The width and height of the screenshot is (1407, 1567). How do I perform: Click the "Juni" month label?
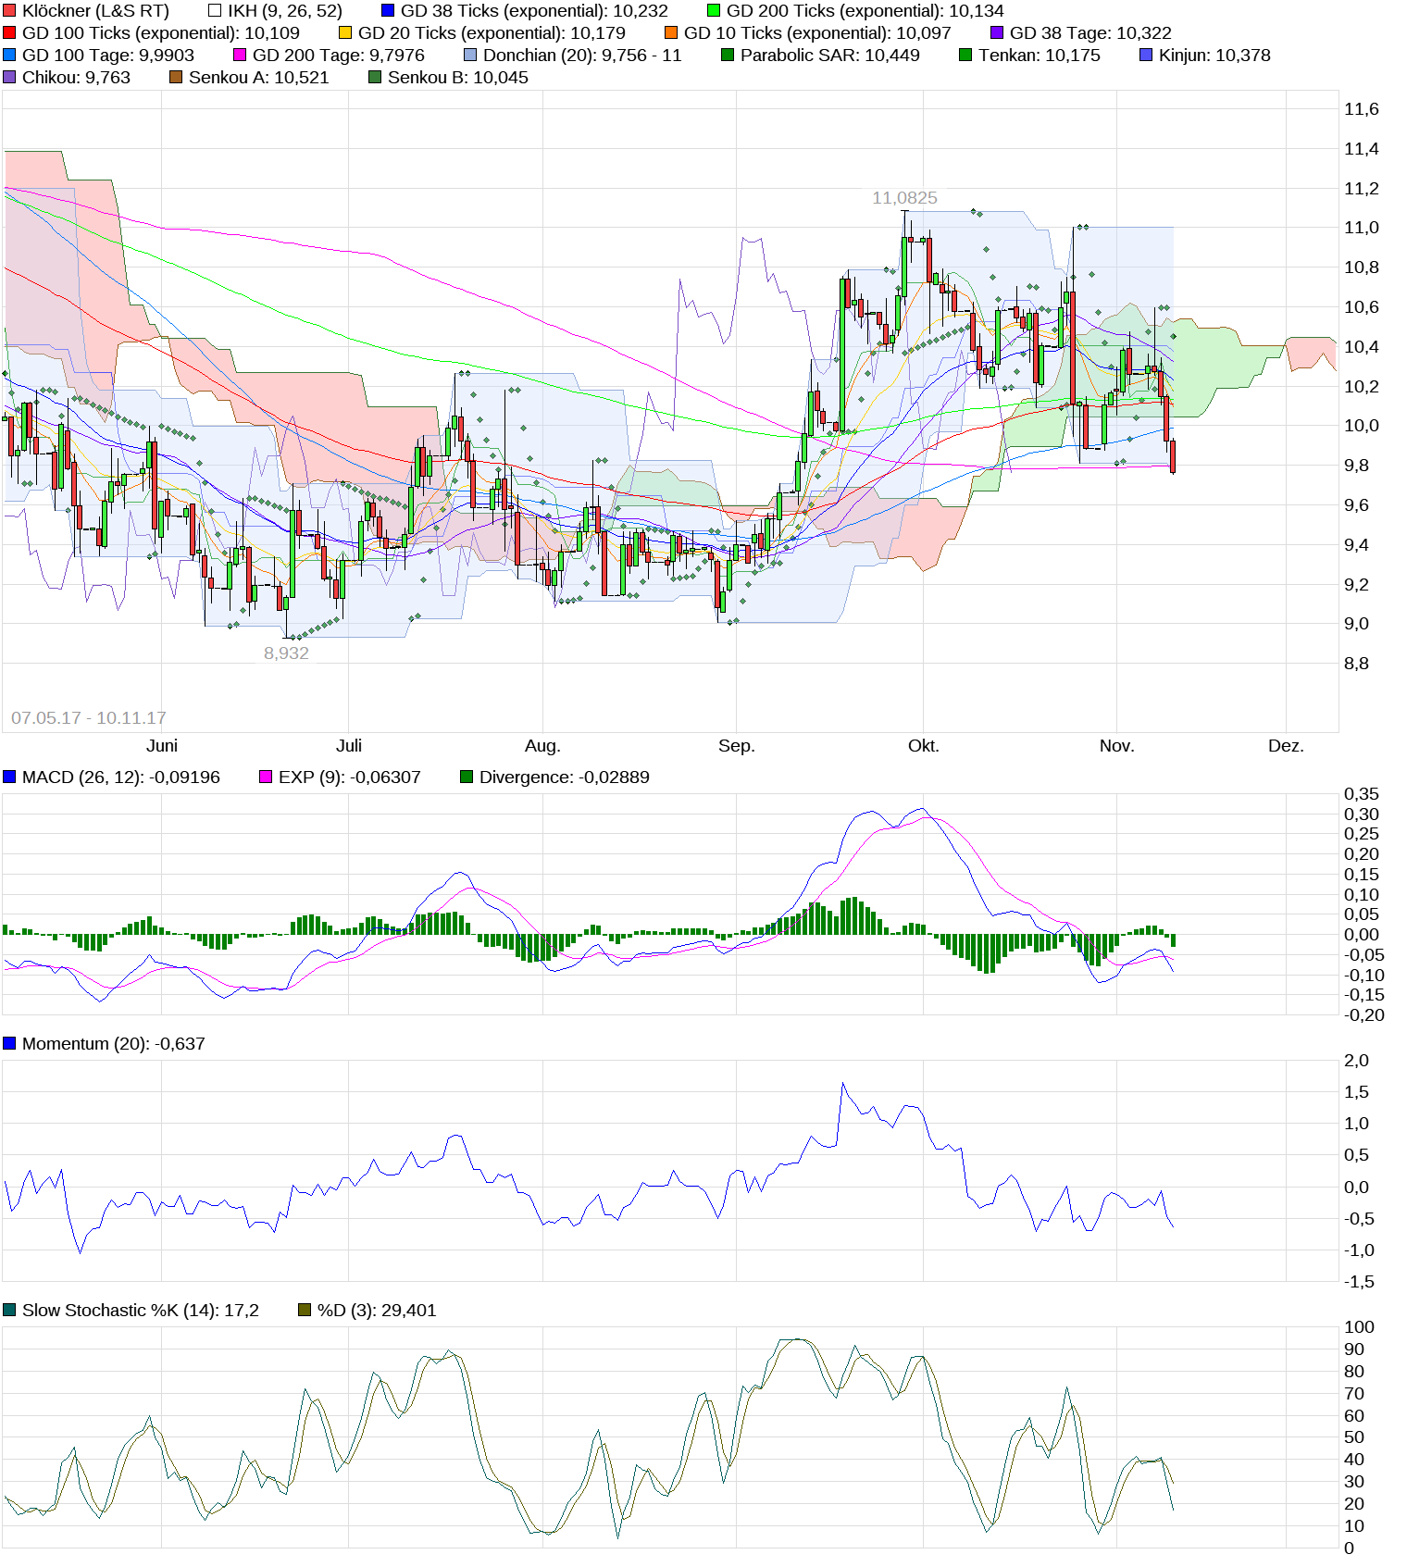[x=162, y=746]
